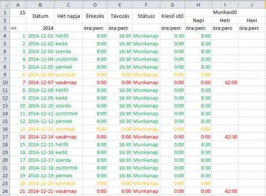266x196 pixels.
Task: Select óra:perc cell under Érkezés
Action: [x=95, y=28]
